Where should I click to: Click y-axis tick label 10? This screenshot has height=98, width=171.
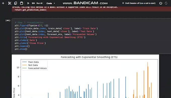pyautogui.click(x=18, y=68)
